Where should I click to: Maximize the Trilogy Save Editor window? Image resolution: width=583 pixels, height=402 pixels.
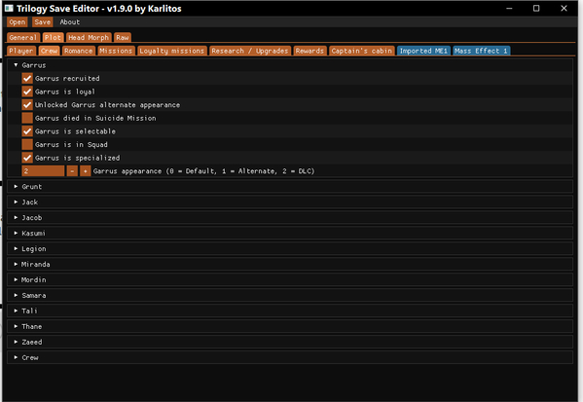pyautogui.click(x=536, y=8)
